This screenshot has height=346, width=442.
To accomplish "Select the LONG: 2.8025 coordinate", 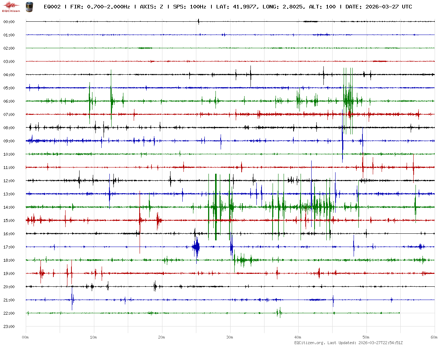I will (284, 7).
